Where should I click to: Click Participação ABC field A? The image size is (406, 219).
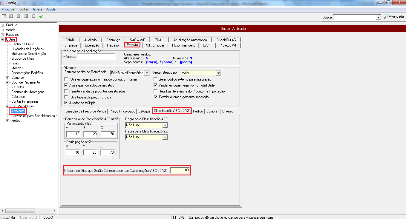(x=73, y=134)
